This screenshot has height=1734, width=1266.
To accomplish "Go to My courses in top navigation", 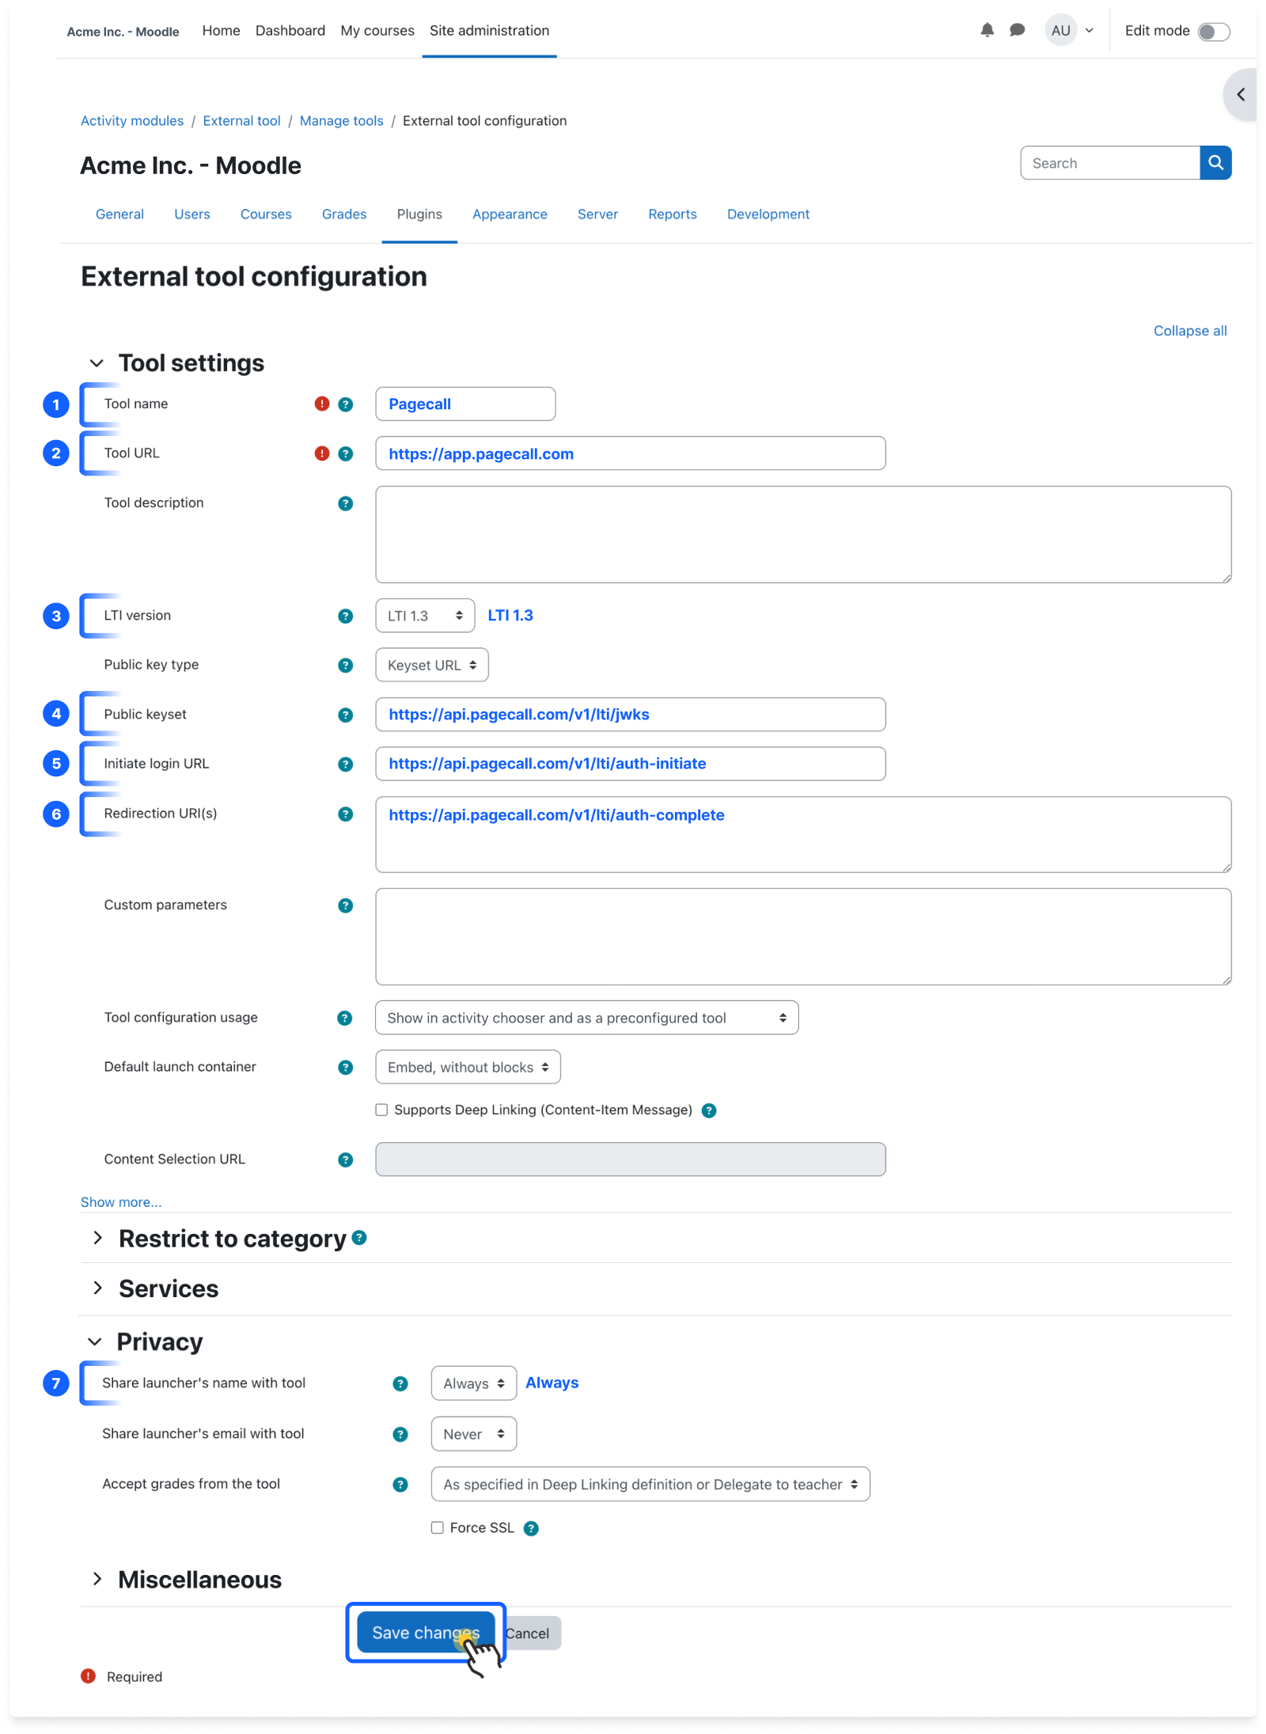I will click(x=377, y=31).
